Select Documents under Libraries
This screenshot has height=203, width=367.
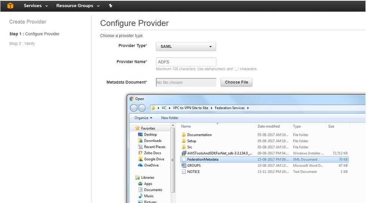[153, 190]
